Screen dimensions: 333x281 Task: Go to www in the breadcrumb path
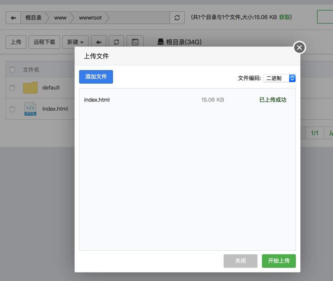(60, 18)
